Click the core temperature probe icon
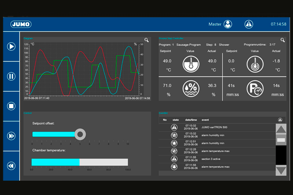The image size is (293, 195). 254,65
